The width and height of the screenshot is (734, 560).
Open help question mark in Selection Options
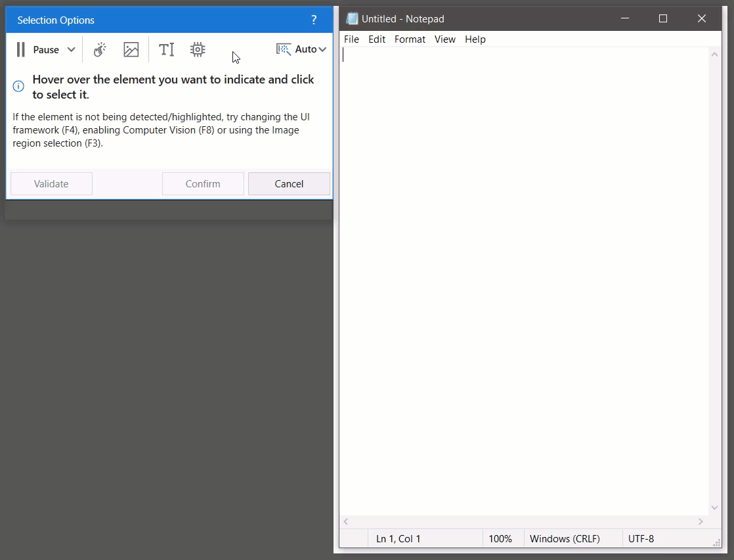314,20
